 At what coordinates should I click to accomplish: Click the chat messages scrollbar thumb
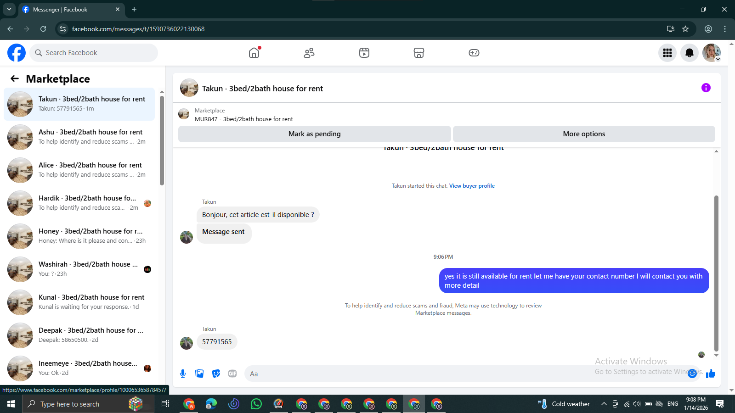[x=716, y=273]
